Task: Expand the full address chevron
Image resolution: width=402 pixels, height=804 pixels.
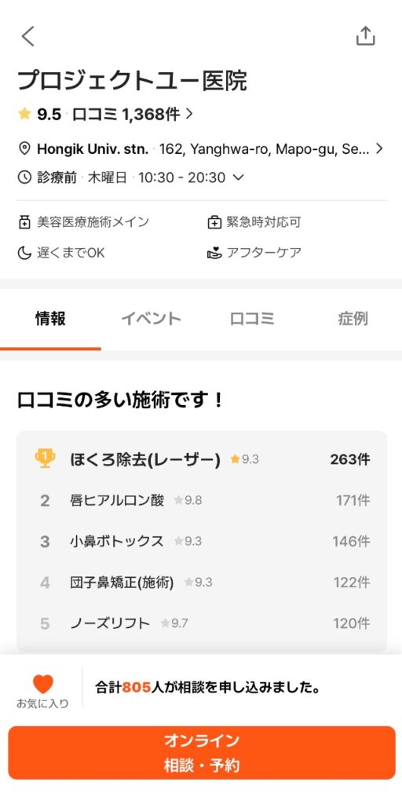Action: [379, 149]
